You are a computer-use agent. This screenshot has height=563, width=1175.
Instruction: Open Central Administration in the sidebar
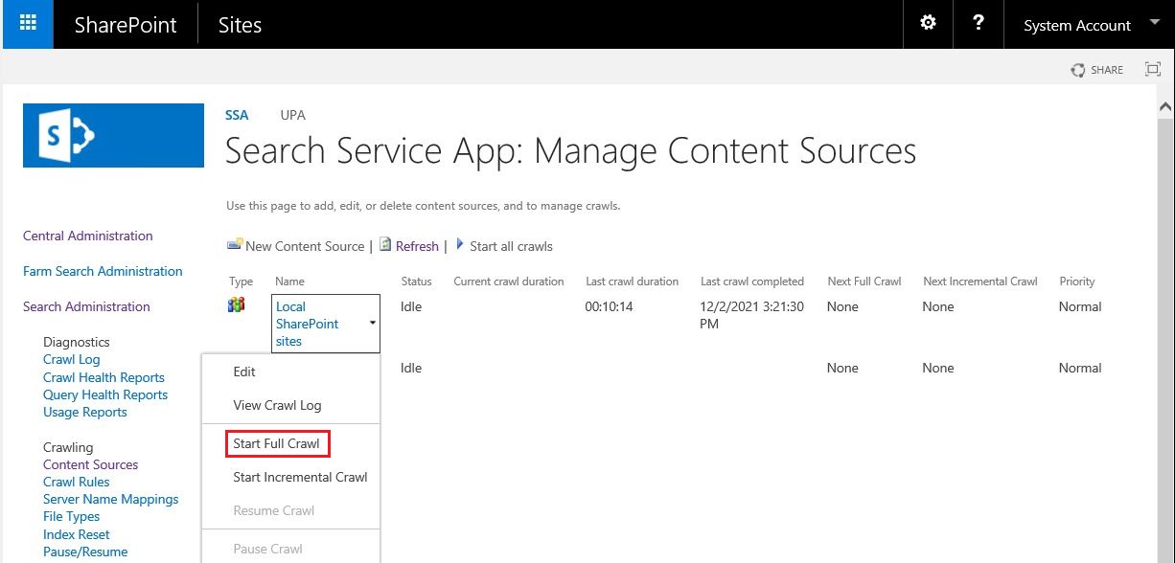[x=88, y=236]
